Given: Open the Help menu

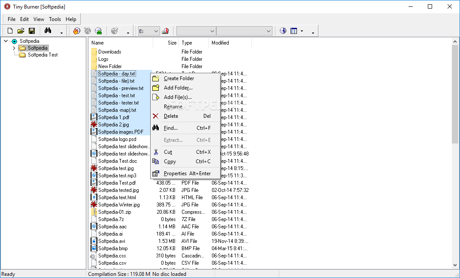Looking at the screenshot, I should click(x=71, y=19).
